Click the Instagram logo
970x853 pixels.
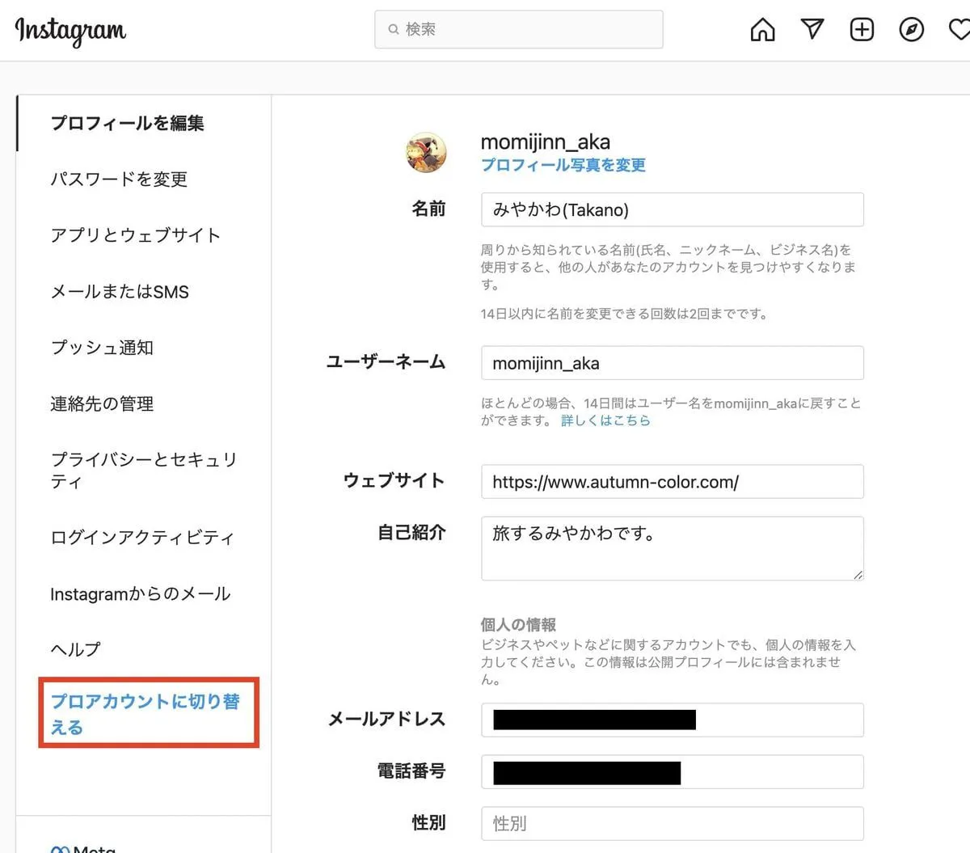click(x=70, y=30)
